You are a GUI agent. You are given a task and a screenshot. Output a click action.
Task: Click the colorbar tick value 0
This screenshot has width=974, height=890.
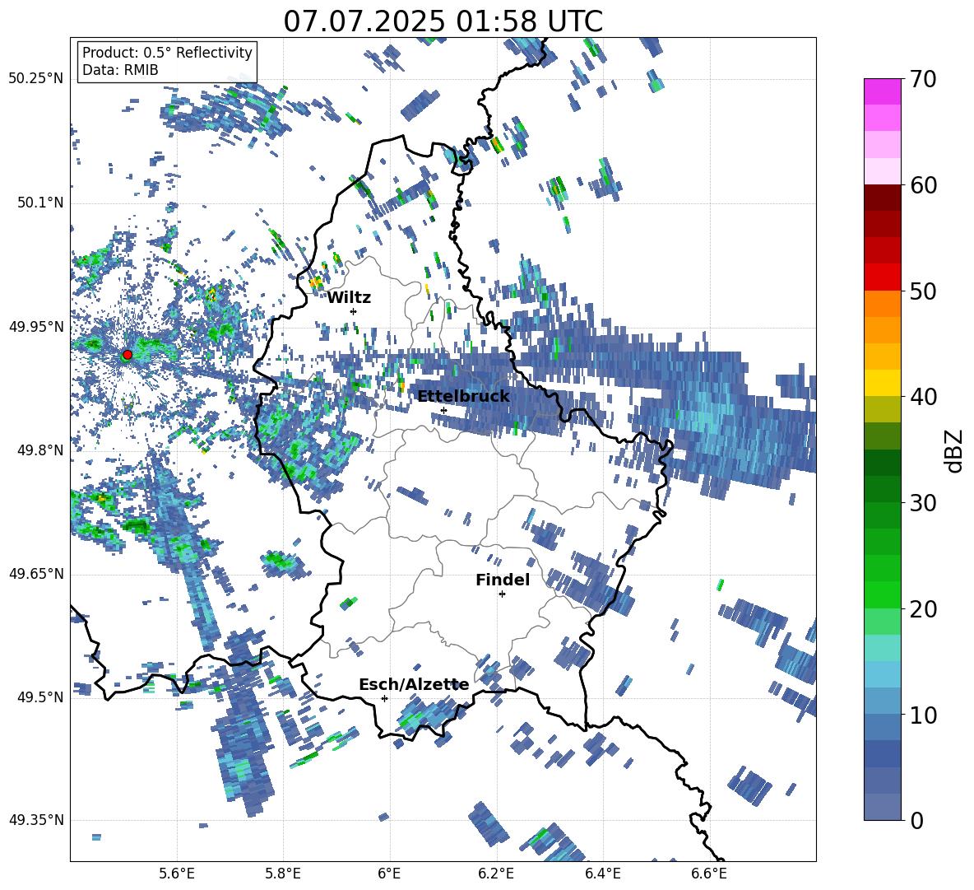(916, 820)
